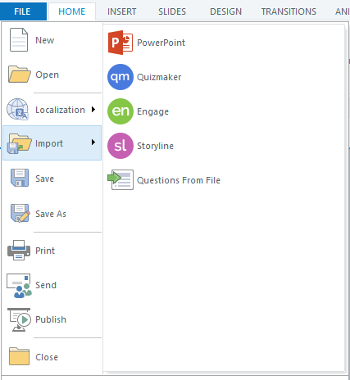This screenshot has height=380, width=350.
Task: Select the Quizmaker qm icon
Action: [120, 77]
